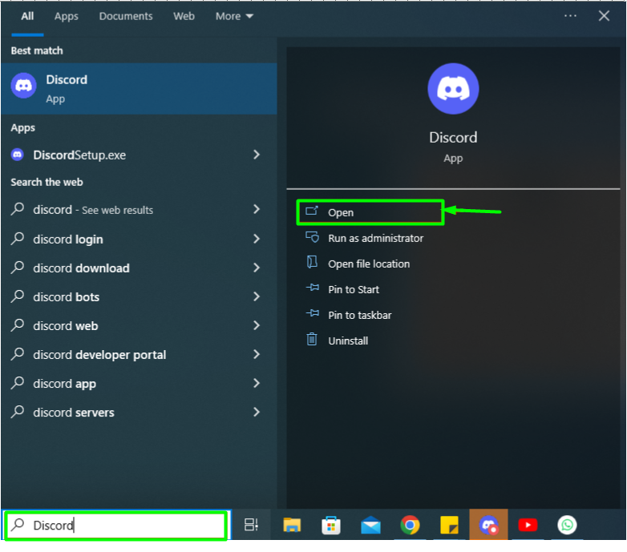
Task: Open Task View from the taskbar
Action: [x=251, y=525]
